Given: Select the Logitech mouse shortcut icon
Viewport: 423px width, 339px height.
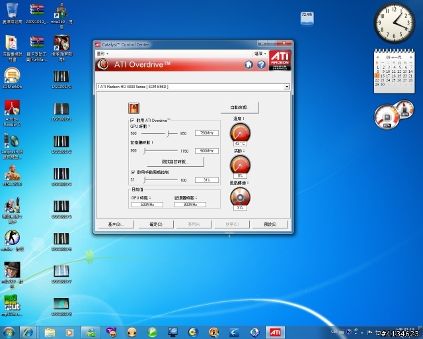Looking at the screenshot, I should (12, 146).
